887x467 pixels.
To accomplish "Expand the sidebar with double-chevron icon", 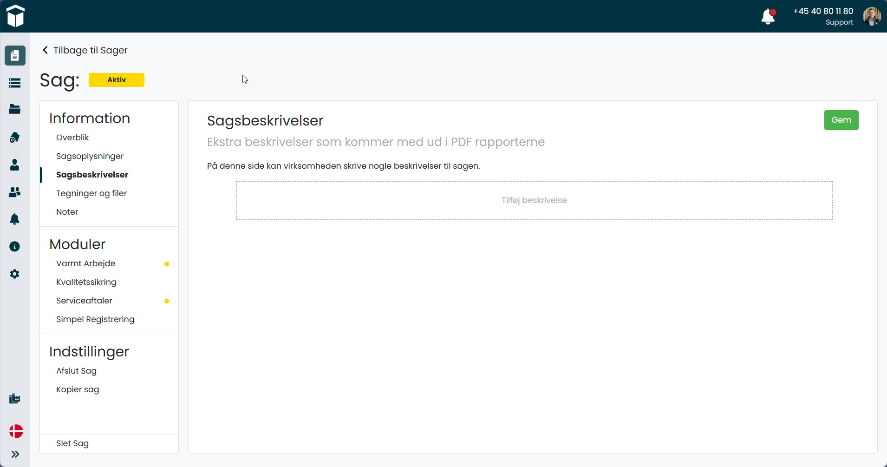I will pyautogui.click(x=15, y=454).
